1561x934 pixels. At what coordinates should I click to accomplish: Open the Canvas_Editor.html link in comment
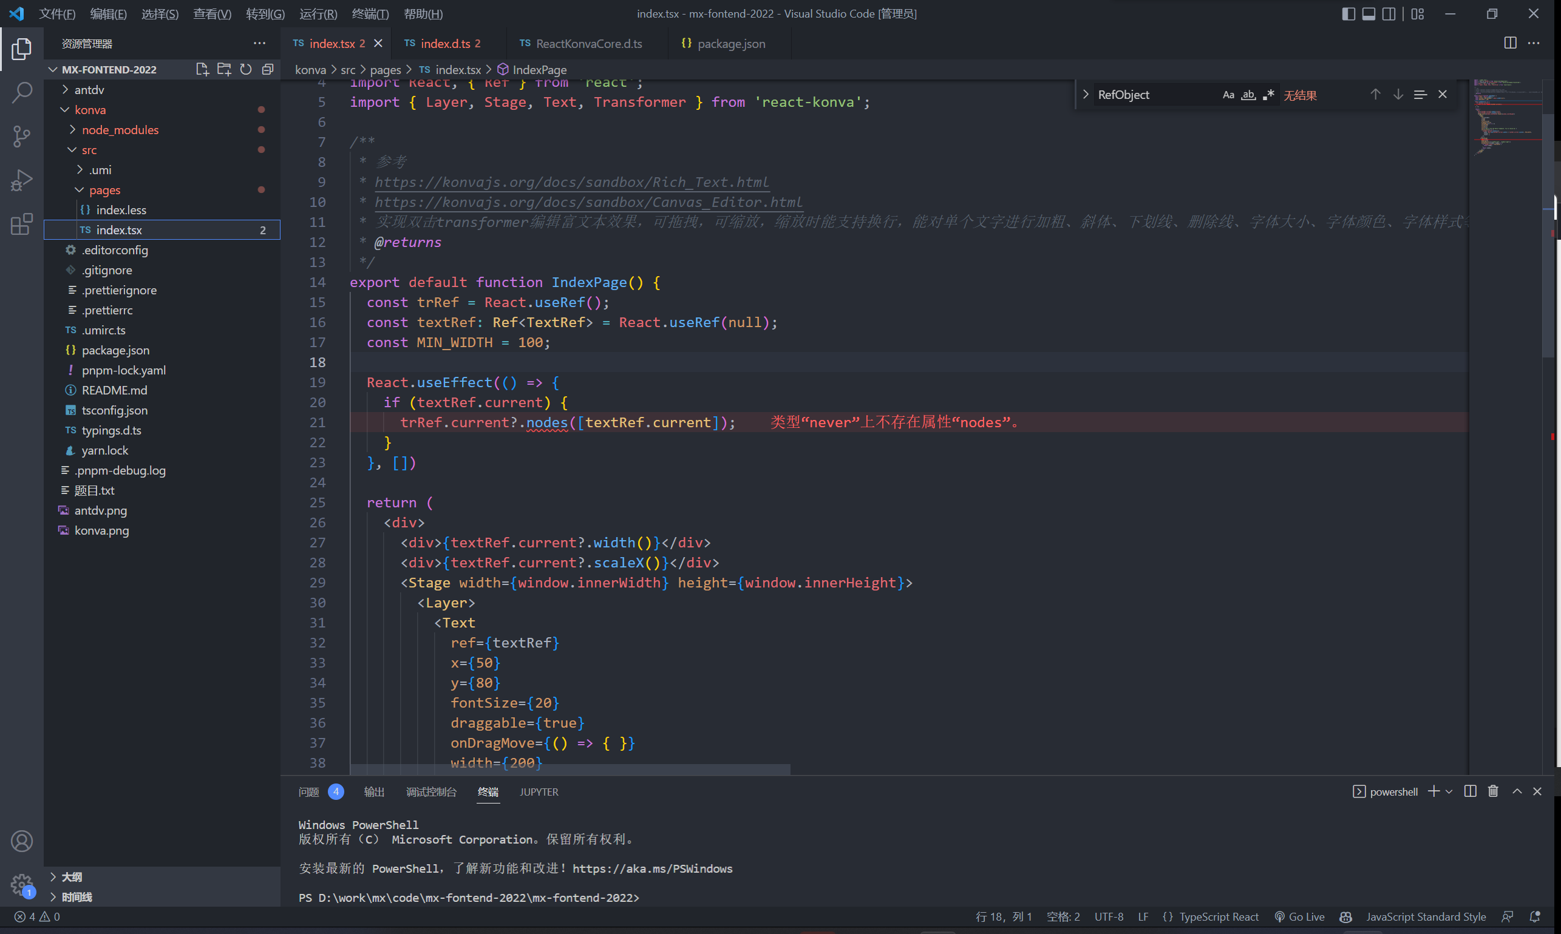(589, 202)
